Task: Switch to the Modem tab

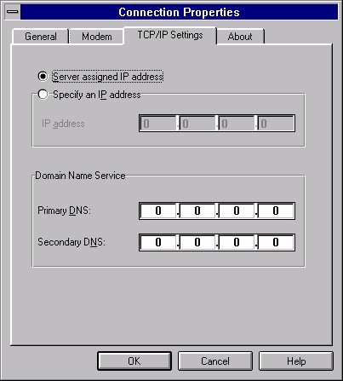Action: pos(97,37)
